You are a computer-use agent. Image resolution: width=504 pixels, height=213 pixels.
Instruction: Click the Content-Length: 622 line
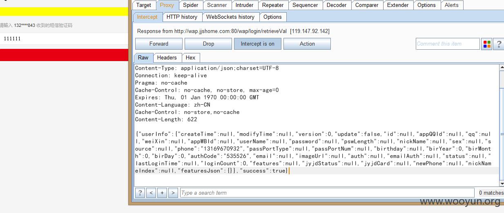(166, 119)
